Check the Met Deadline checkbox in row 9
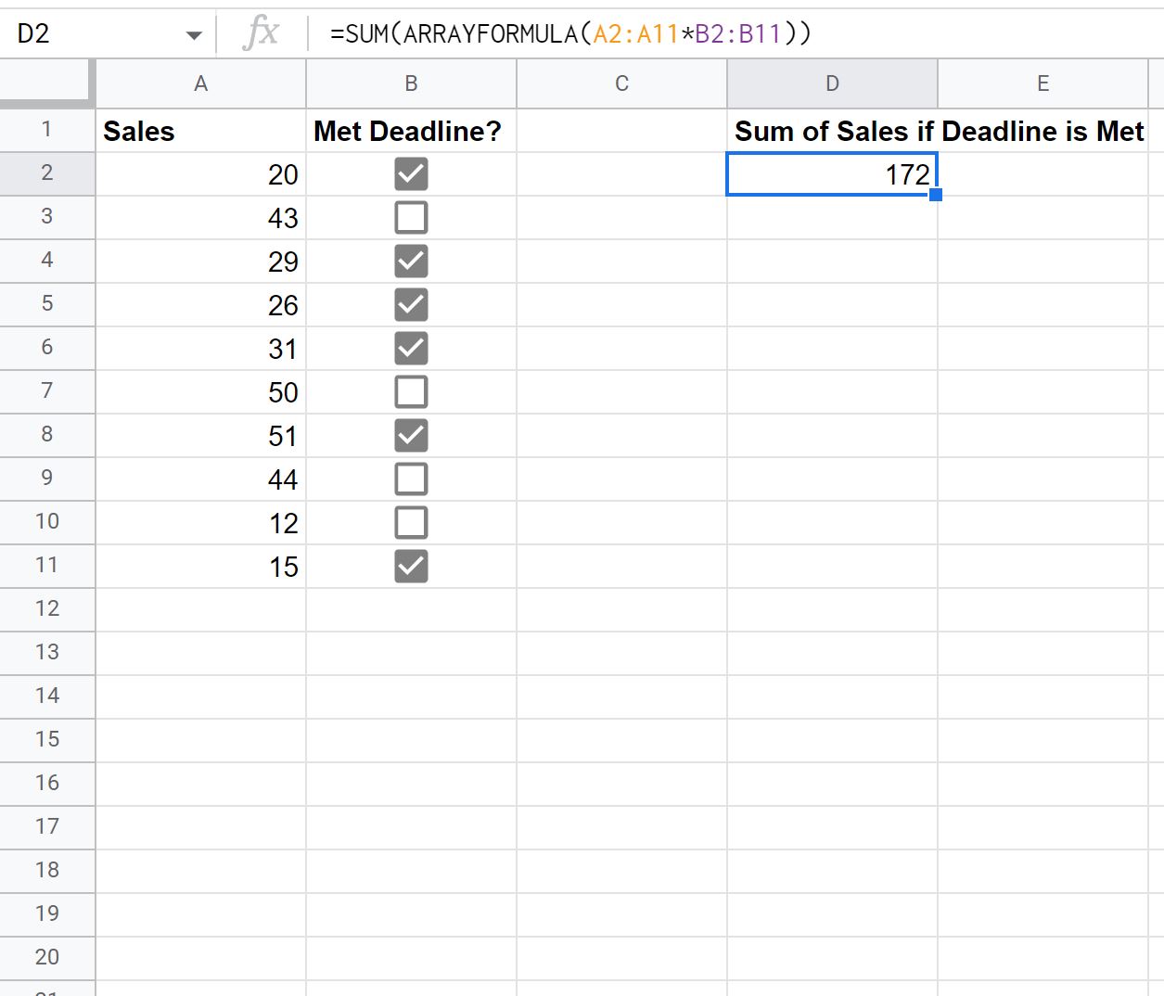The image size is (1164, 996). [410, 479]
